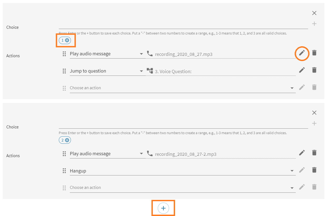Image resolution: width=326 pixels, height=216 pixels.
Task: Remove choice chip 1
Action: coord(67,40)
